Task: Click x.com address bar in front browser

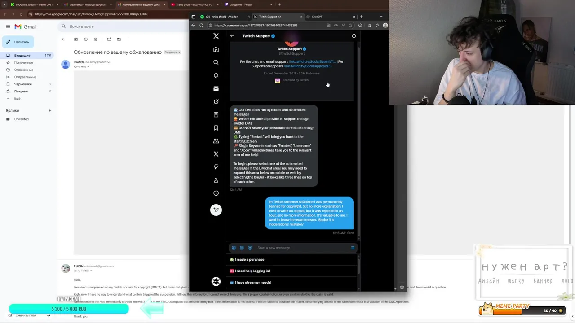Action: [x=267, y=26]
